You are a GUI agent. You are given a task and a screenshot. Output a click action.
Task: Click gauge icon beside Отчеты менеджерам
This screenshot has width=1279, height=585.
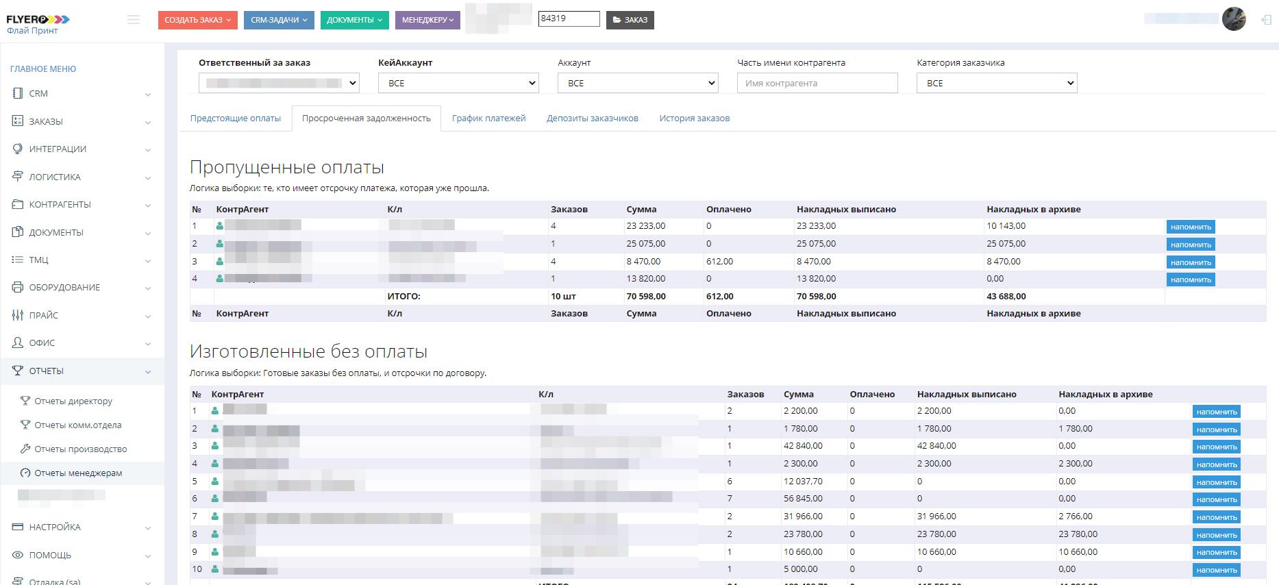[26, 473]
